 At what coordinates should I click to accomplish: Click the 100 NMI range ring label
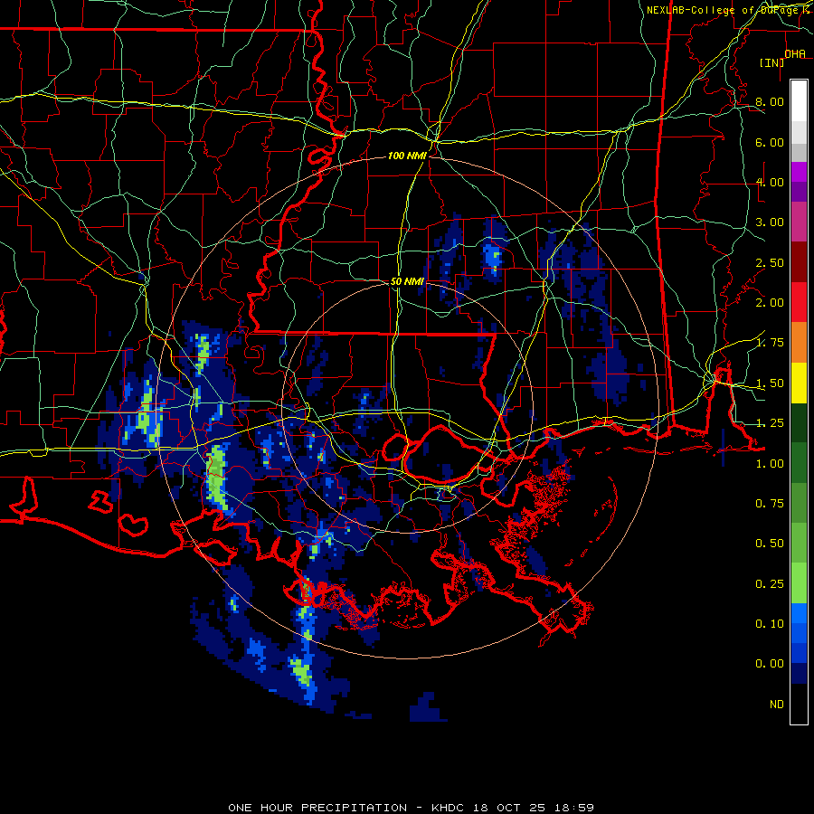point(407,156)
